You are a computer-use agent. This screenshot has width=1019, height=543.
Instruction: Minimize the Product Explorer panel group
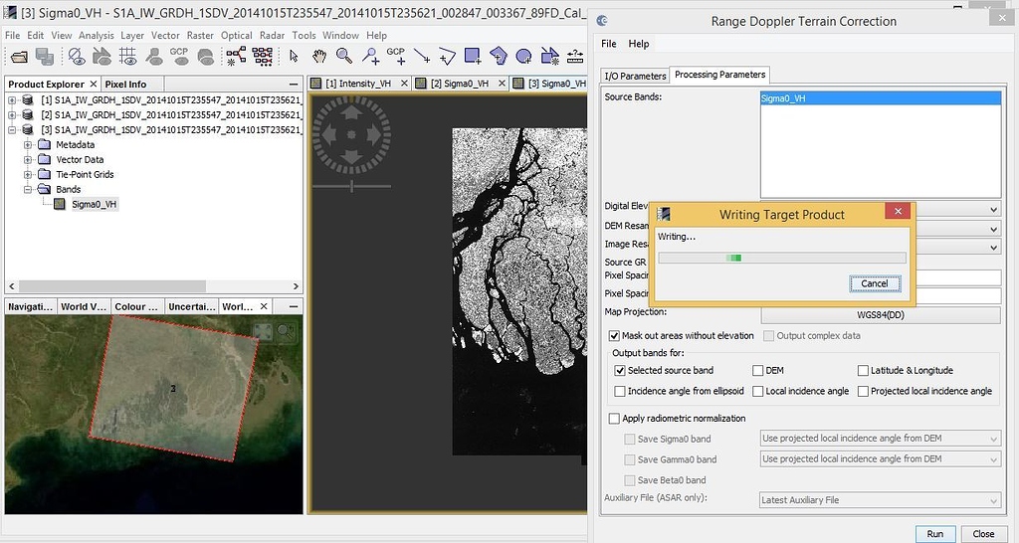(x=294, y=85)
